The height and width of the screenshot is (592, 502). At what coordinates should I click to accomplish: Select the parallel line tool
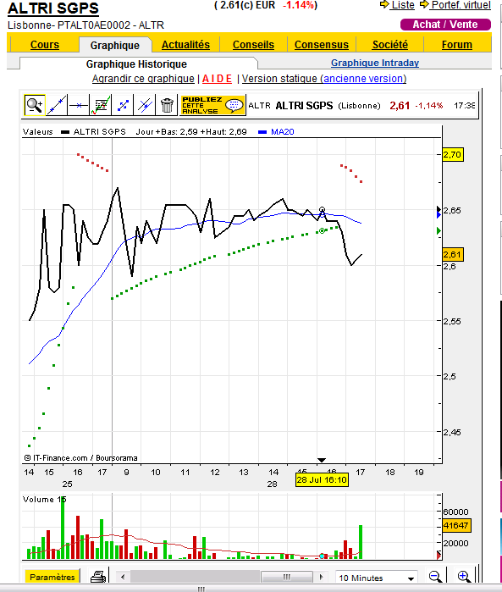tap(145, 105)
